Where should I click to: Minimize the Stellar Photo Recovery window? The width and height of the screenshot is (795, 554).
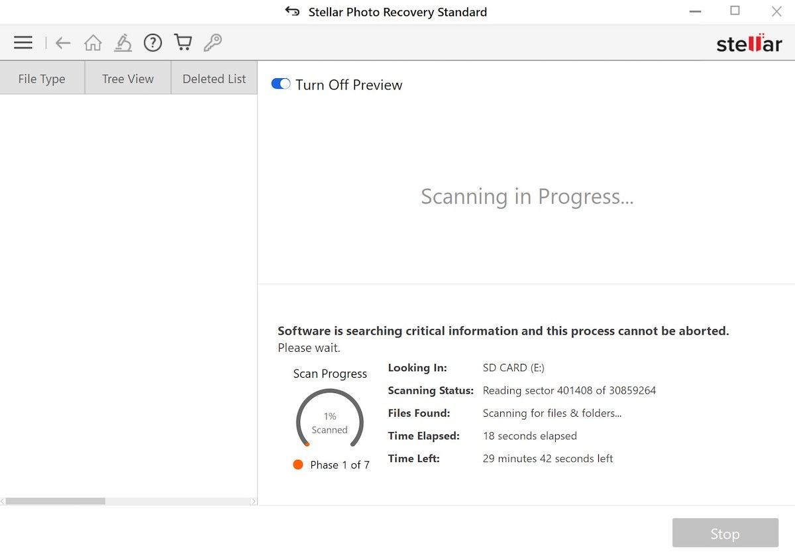[x=695, y=11]
